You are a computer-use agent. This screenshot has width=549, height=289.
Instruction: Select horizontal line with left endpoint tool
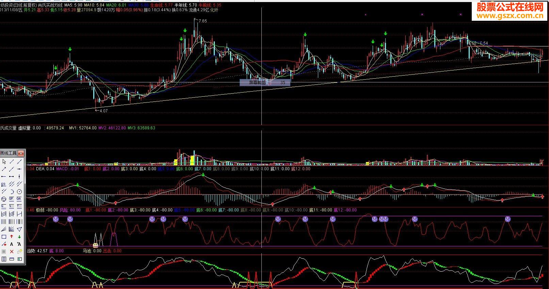[4, 176]
